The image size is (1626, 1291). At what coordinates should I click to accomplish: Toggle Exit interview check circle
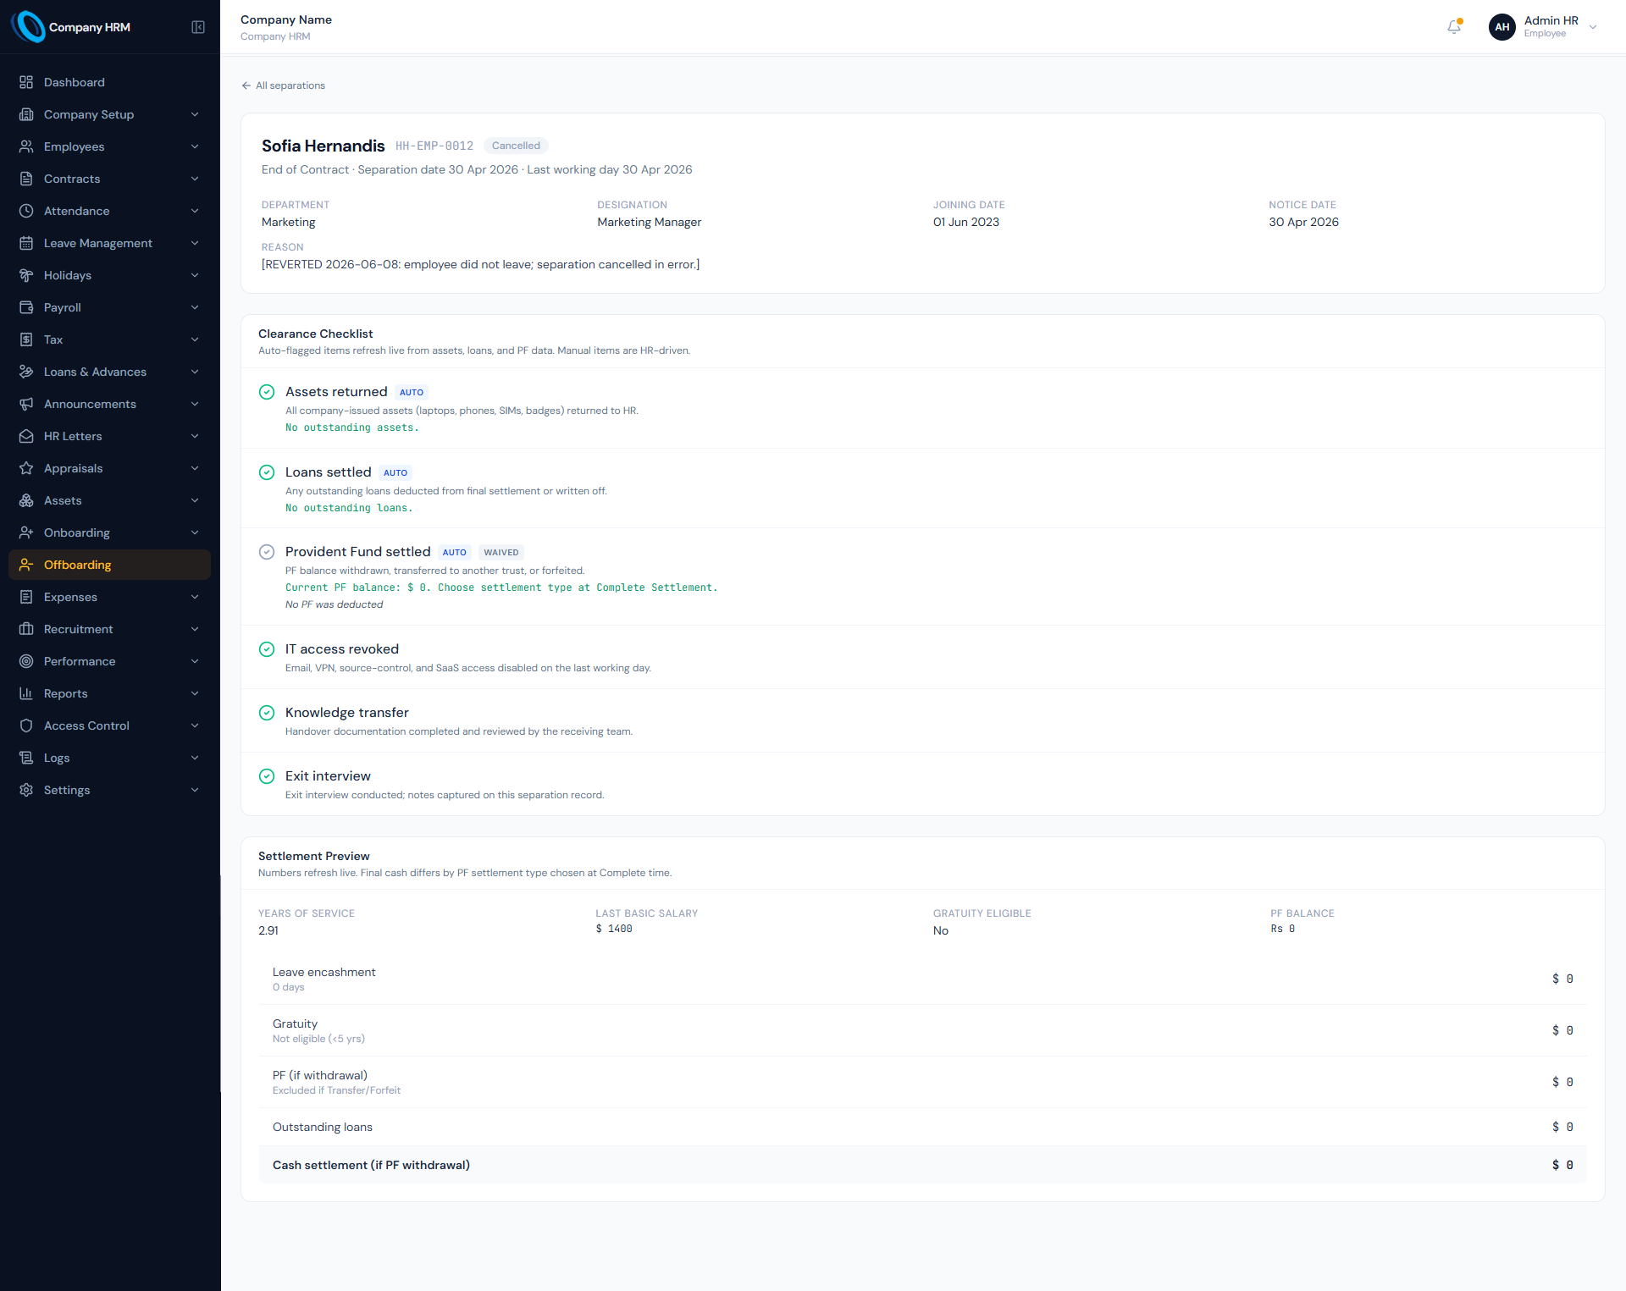pyautogui.click(x=267, y=776)
